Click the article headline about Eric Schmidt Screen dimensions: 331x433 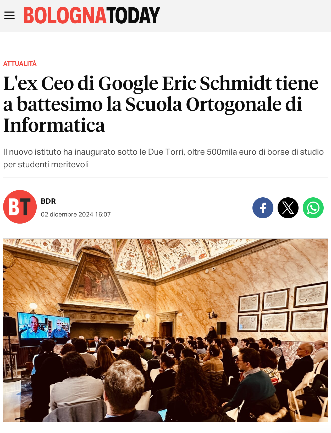[x=161, y=104]
